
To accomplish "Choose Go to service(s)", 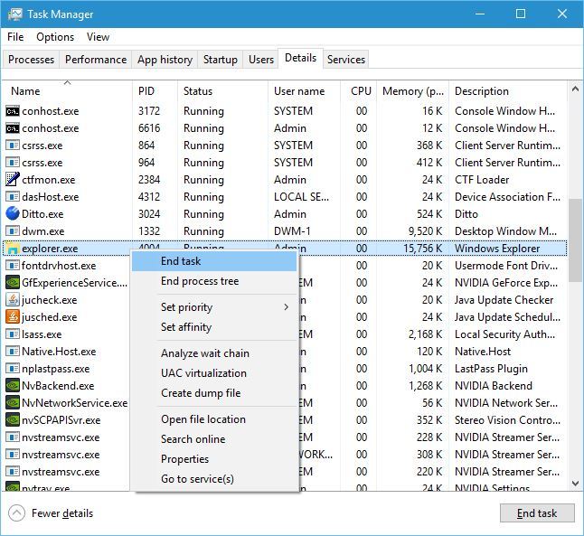I will coord(214,479).
